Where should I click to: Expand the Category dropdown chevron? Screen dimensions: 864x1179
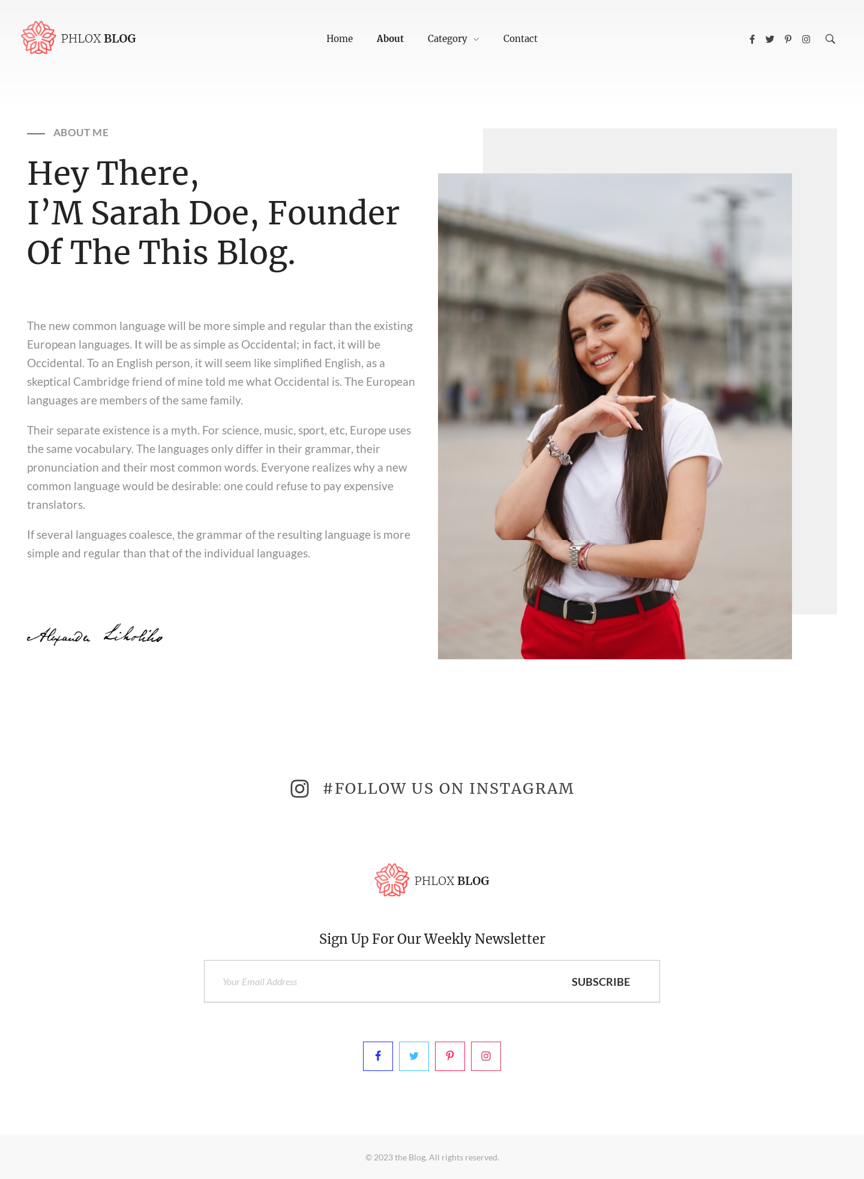(x=476, y=40)
